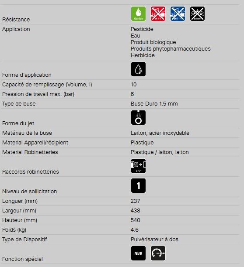Click the pressure gauge special function icon
Image resolution: width=244 pixels, height=267 pixels.
(x=158, y=253)
